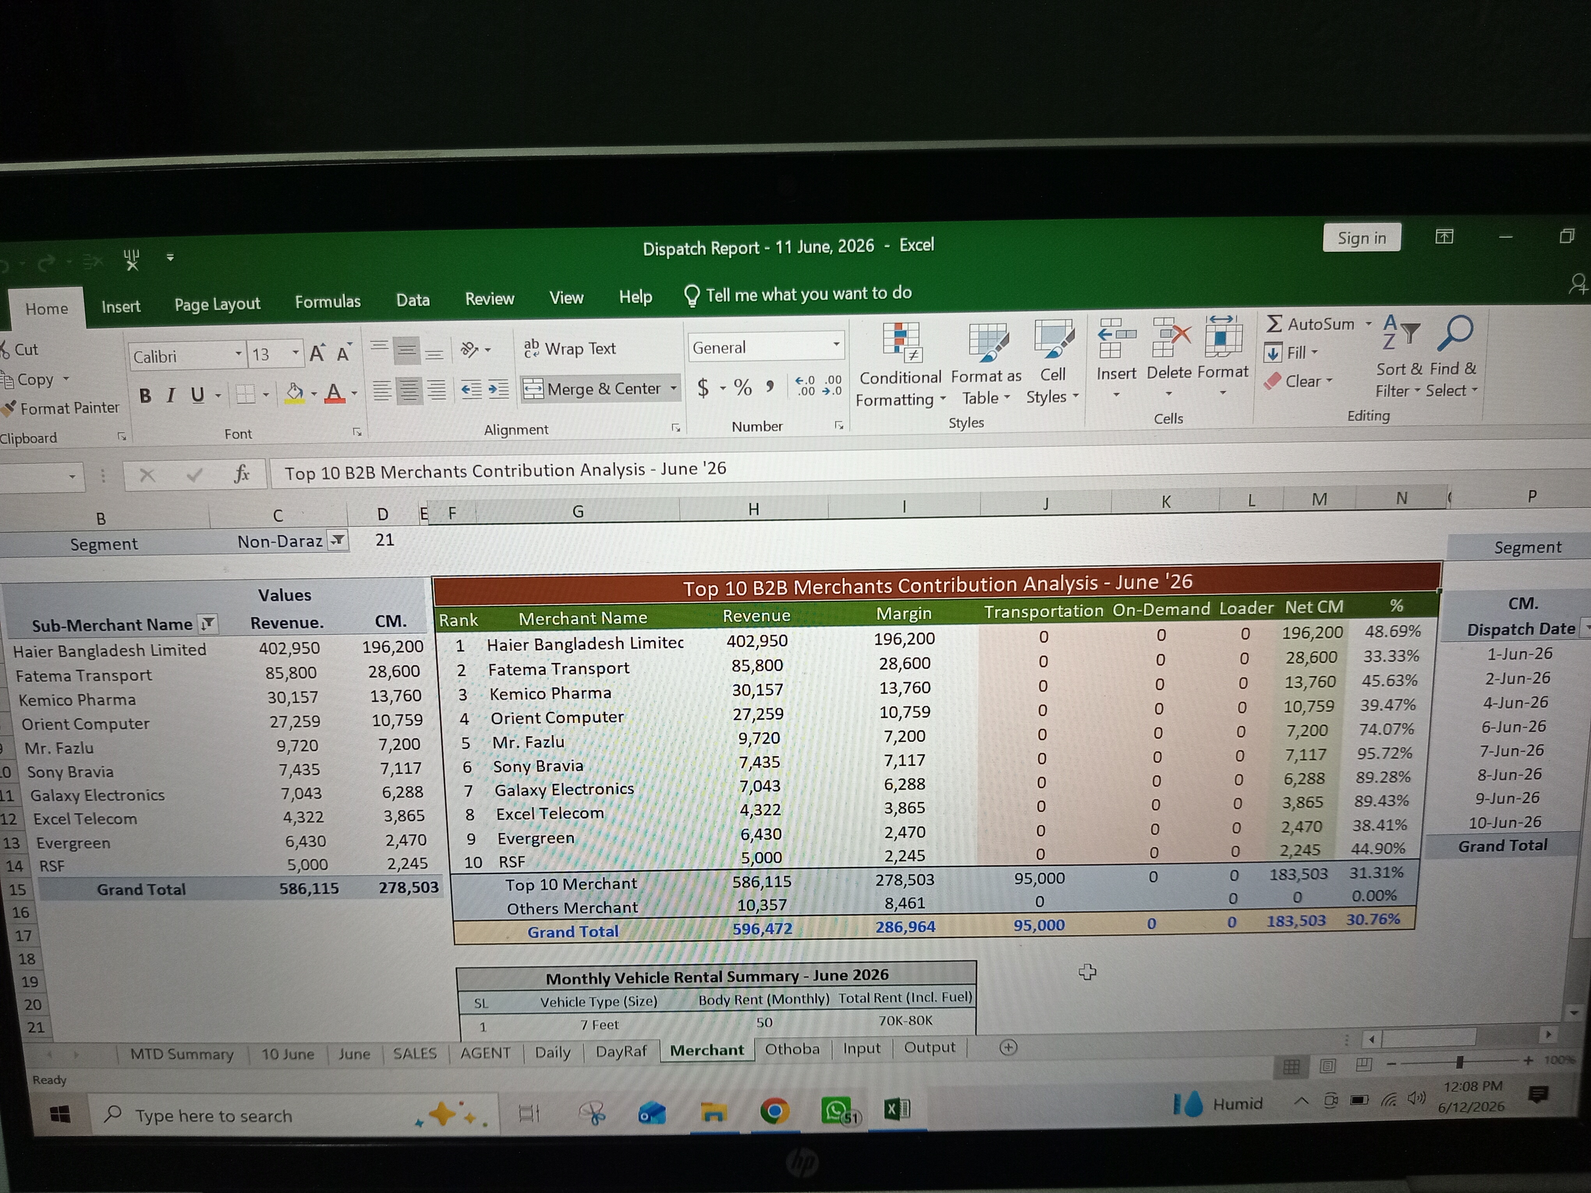Apply Accounting Number Format dollar sign
1591x1193 pixels.
703,388
